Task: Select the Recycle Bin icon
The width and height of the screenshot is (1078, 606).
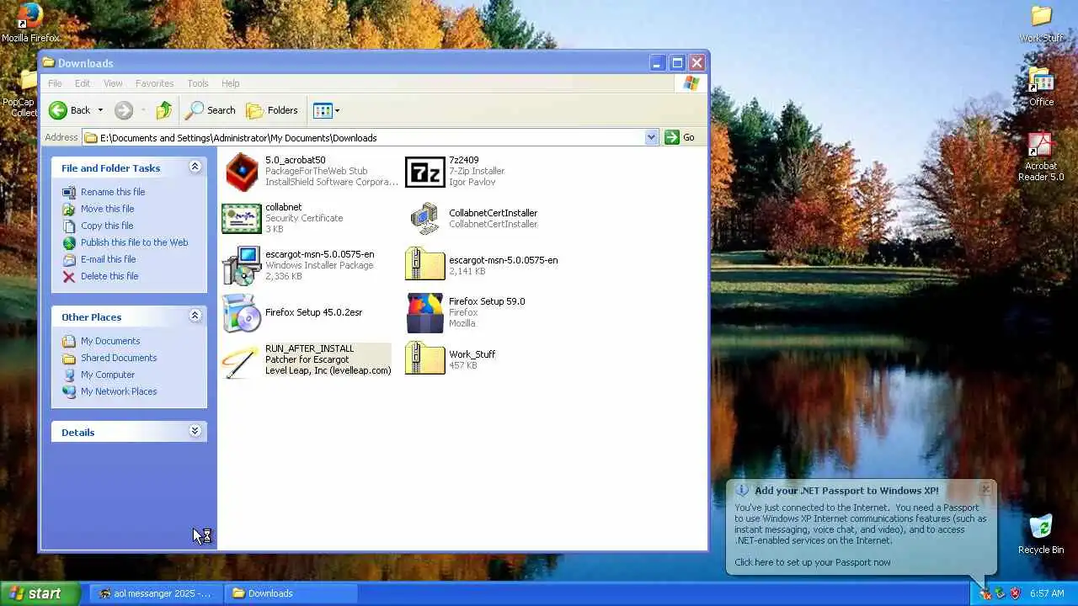Action: tap(1041, 534)
